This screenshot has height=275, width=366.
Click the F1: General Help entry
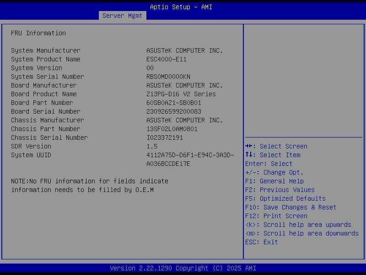(274, 181)
